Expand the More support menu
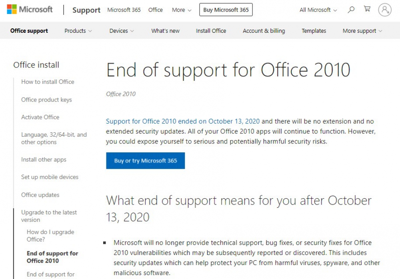 (x=362, y=31)
